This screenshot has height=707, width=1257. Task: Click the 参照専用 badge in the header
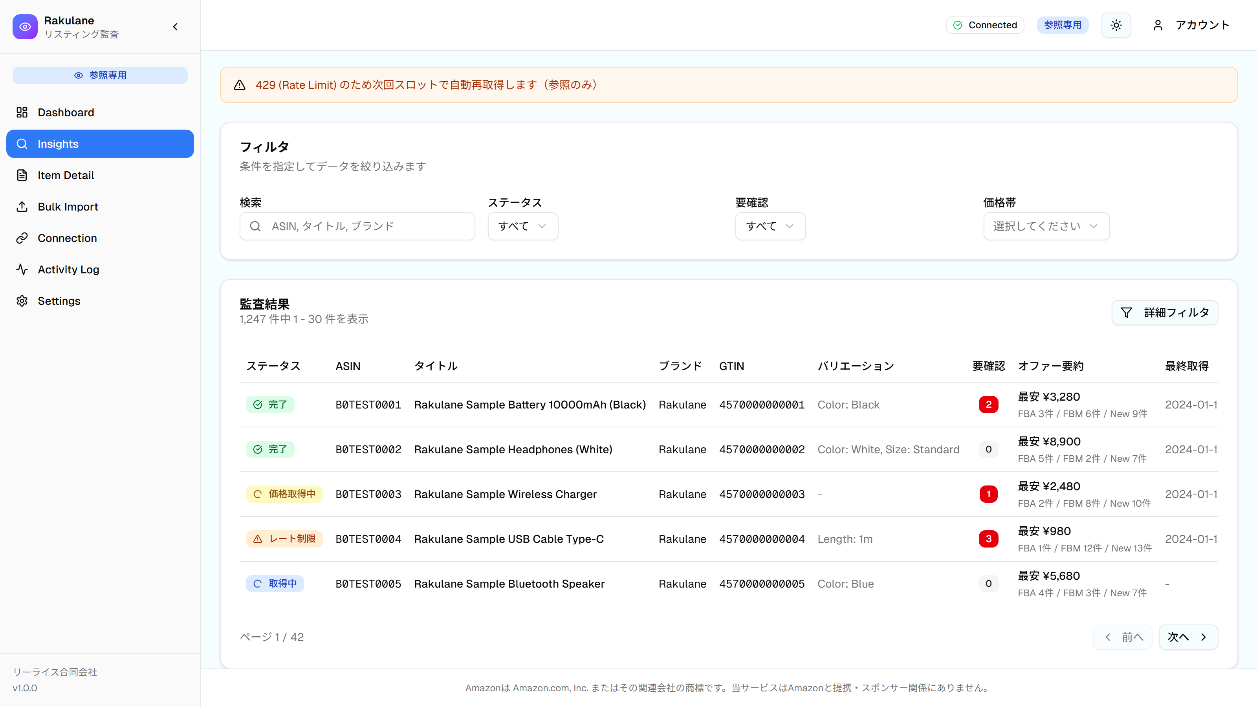pyautogui.click(x=1062, y=25)
